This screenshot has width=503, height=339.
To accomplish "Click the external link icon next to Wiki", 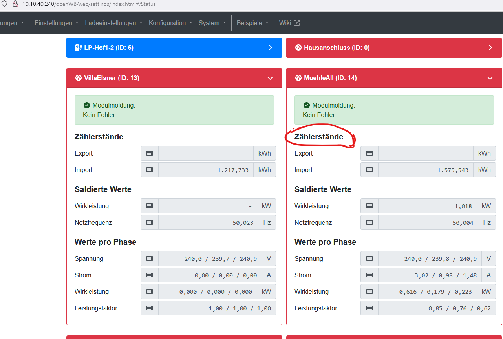I will click(x=297, y=23).
